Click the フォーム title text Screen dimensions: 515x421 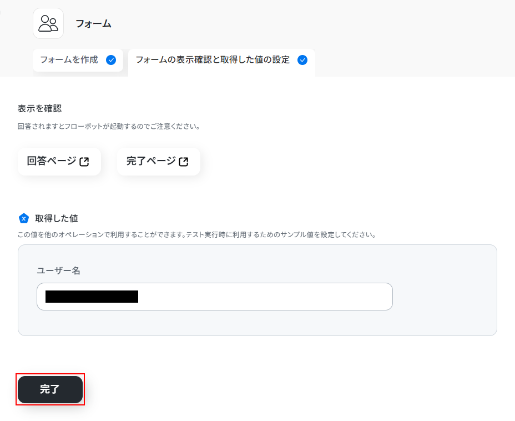pyautogui.click(x=93, y=23)
